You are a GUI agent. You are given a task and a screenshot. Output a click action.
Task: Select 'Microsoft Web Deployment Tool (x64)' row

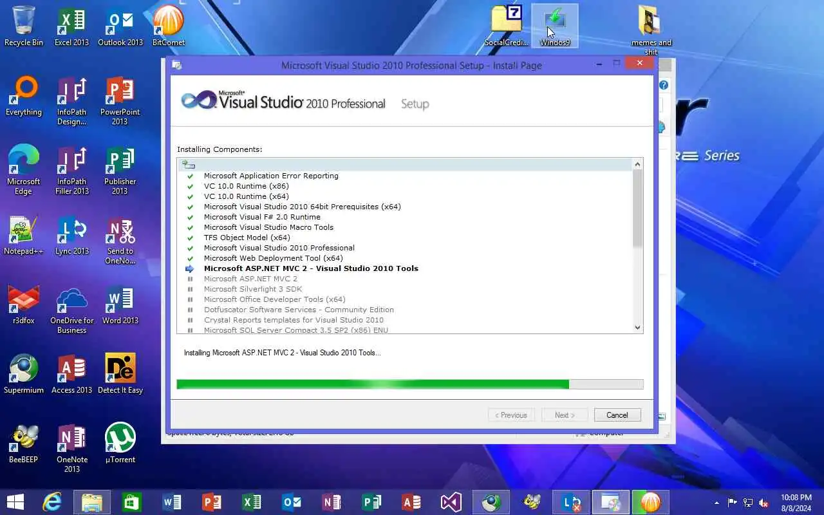tap(274, 258)
